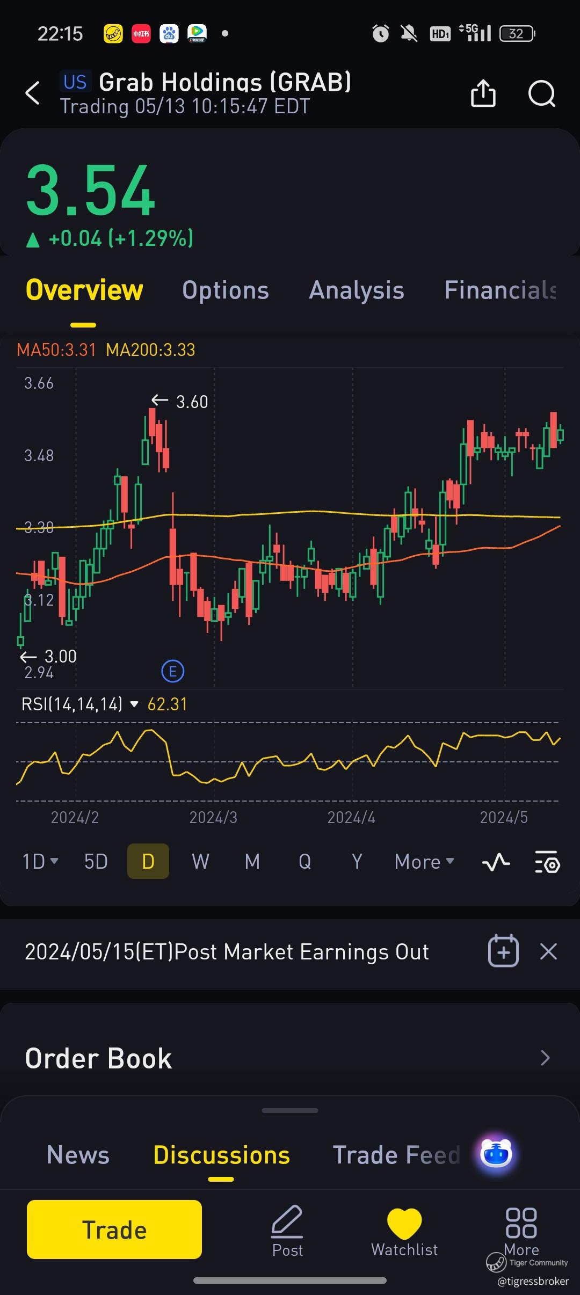Select the D daily chart period
Image resolution: width=580 pixels, height=1295 pixels.
148,861
